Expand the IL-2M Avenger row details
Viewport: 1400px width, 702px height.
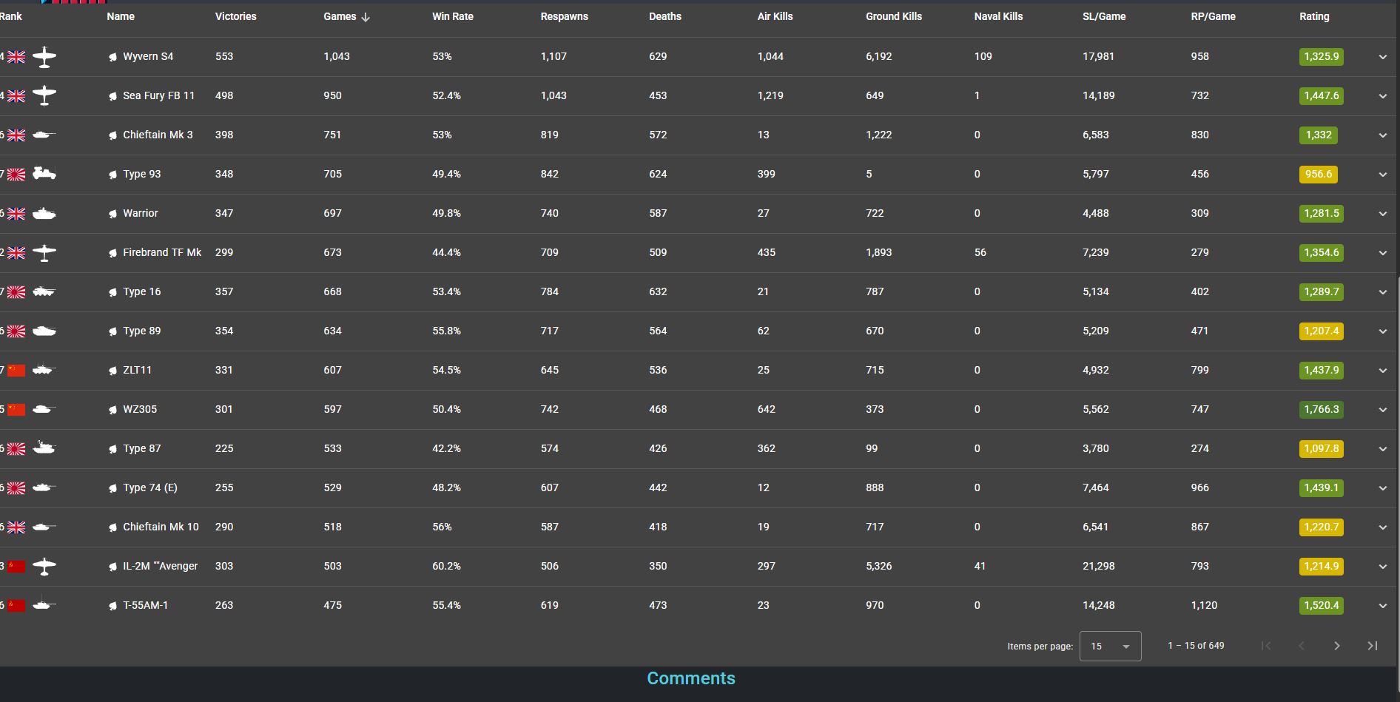tap(1383, 567)
